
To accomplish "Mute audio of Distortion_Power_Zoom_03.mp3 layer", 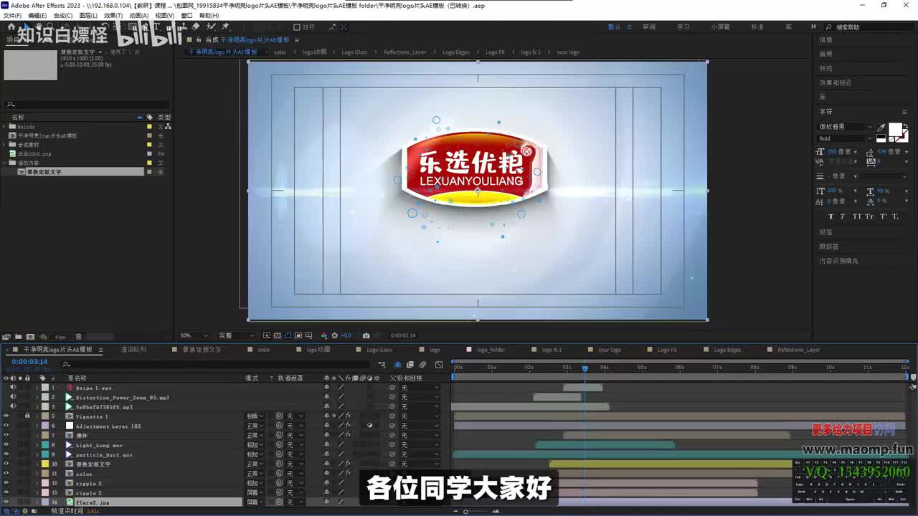I will (13, 397).
